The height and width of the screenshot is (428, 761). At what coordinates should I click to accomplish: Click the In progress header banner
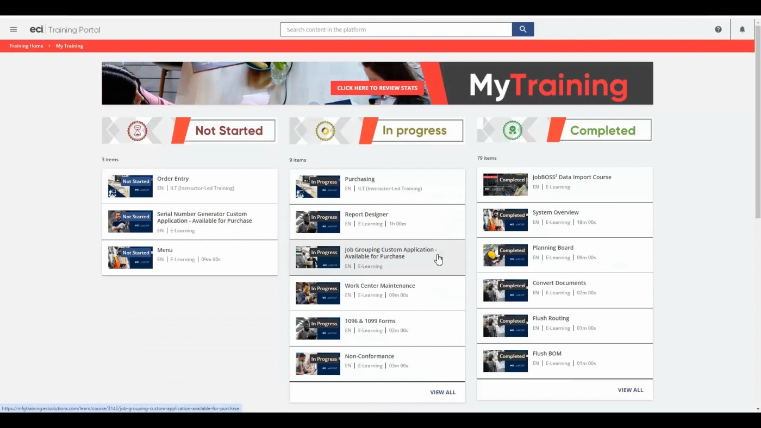click(377, 131)
